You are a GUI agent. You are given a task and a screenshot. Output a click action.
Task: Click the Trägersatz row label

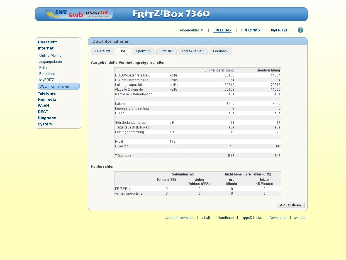(x=123, y=156)
